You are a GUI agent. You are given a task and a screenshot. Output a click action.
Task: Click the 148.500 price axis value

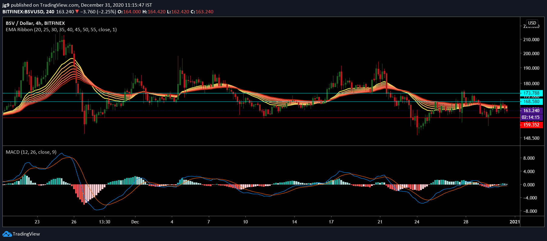click(531, 138)
